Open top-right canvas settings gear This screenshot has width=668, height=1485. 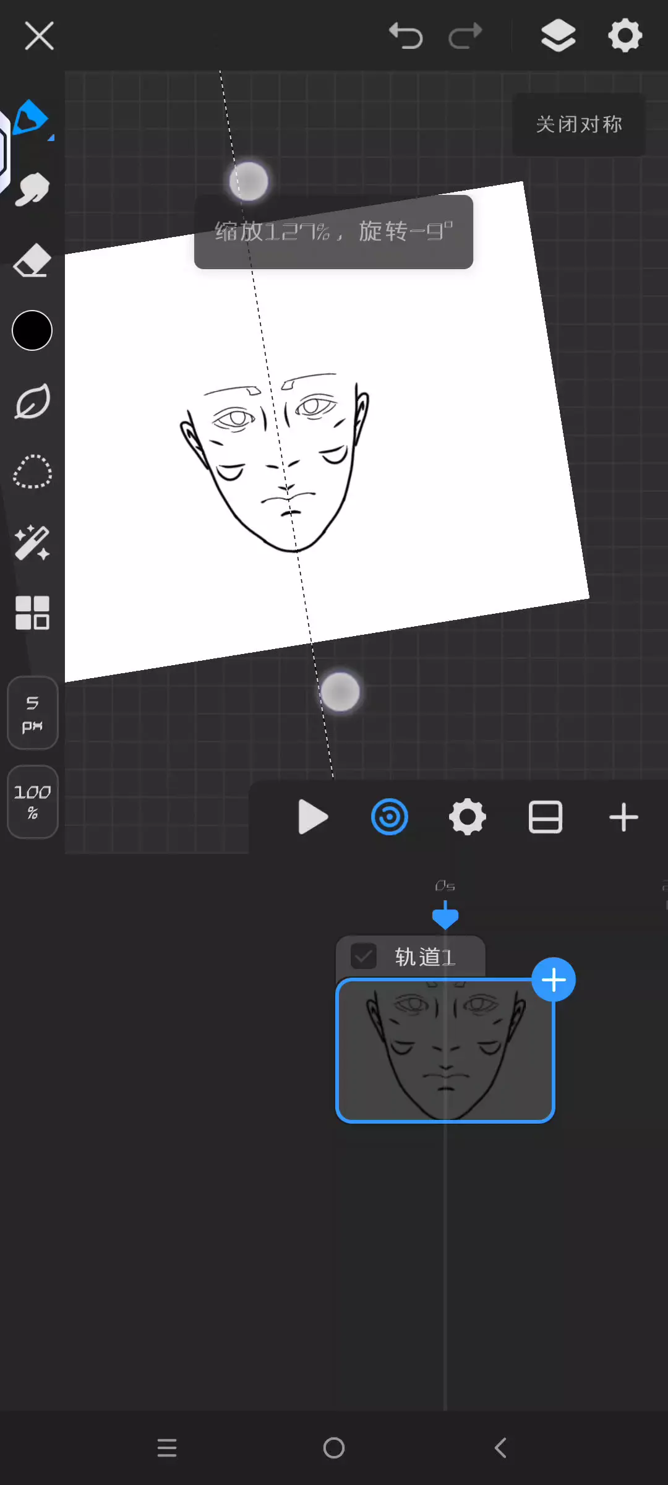(x=625, y=36)
